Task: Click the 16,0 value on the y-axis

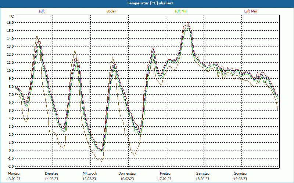Action: point(11,23)
